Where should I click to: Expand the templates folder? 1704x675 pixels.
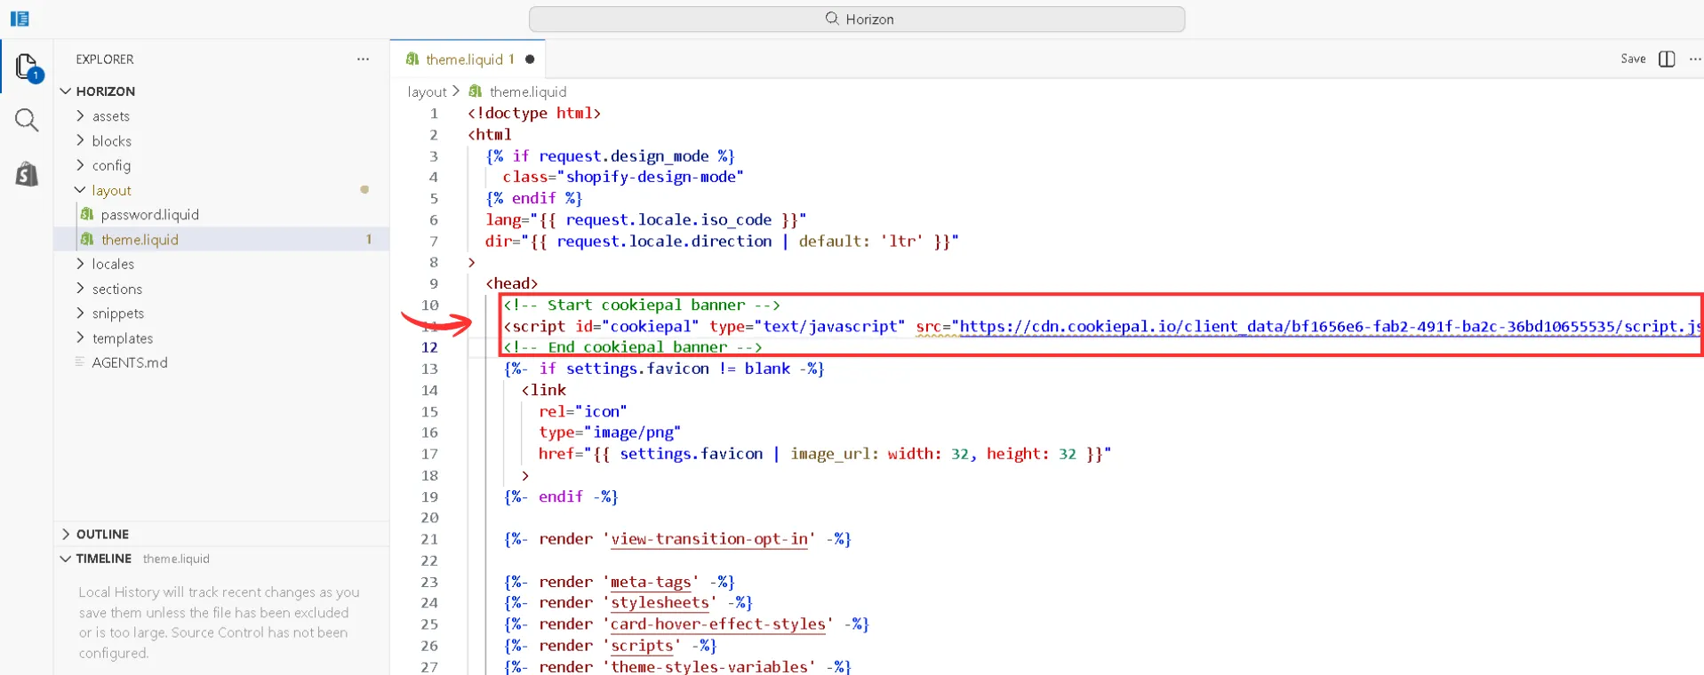coord(81,337)
